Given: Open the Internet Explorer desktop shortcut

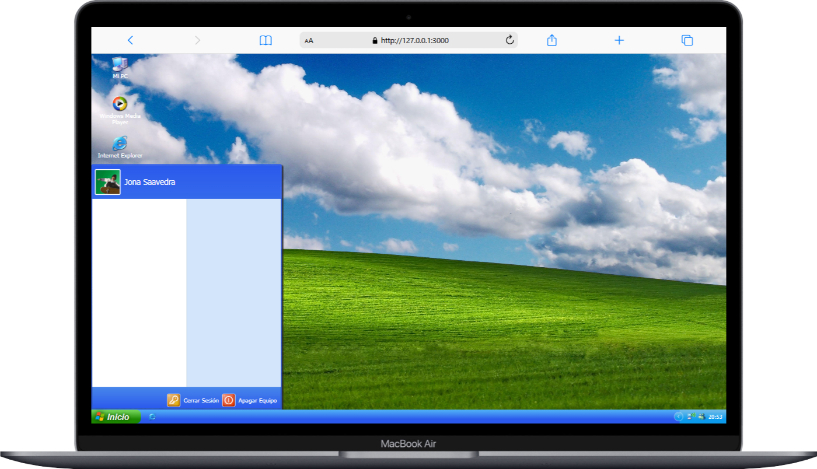Looking at the screenshot, I should [120, 147].
